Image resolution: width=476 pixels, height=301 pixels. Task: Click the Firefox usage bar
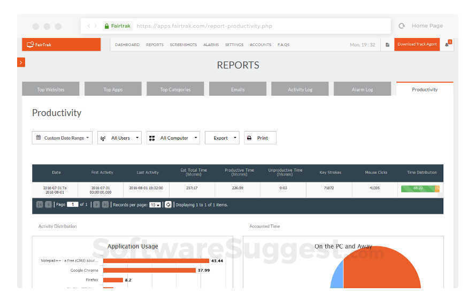(x=113, y=280)
